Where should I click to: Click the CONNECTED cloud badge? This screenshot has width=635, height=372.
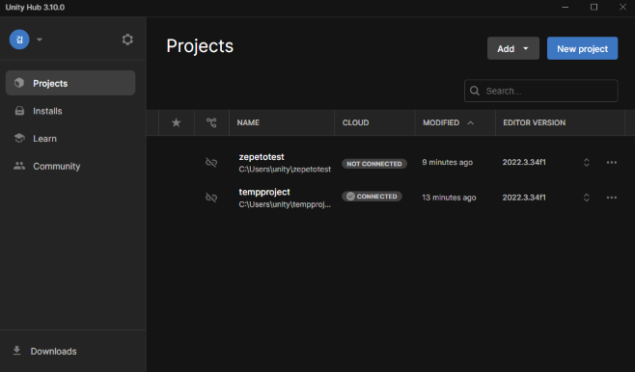pos(372,197)
